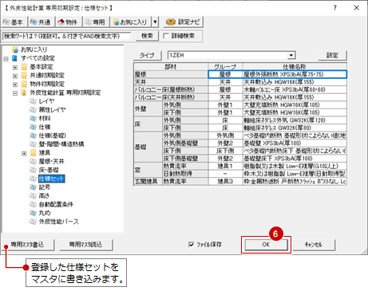Image resolution: width=368 pixels, height=291 pixels.
Task: Click the 検索 button
Action: click(x=147, y=36)
